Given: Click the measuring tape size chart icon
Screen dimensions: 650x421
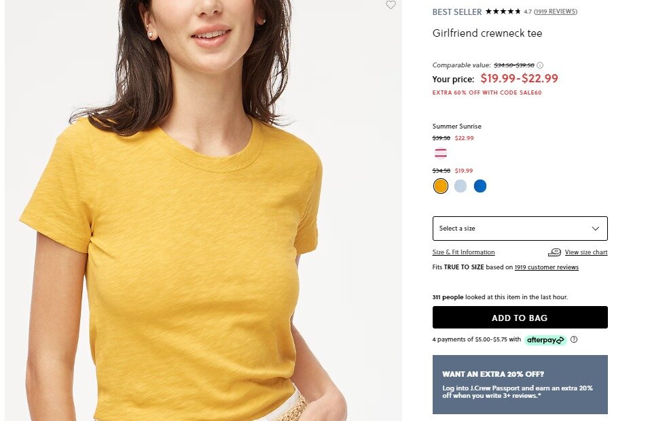Looking at the screenshot, I should tap(554, 252).
